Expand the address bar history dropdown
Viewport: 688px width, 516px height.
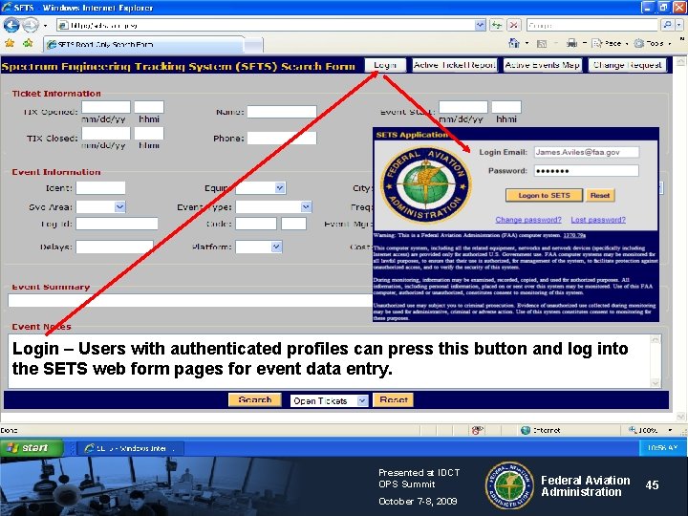point(480,25)
